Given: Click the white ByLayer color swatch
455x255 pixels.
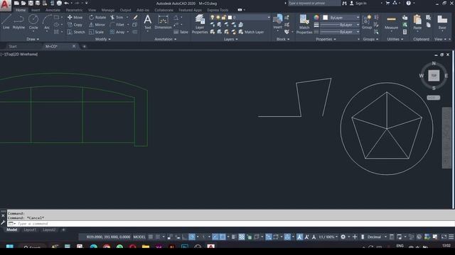Looking at the screenshot, I should pyautogui.click(x=326, y=18).
